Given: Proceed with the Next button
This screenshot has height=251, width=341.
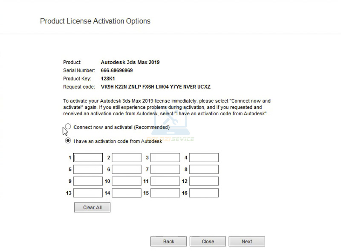Looking at the screenshot, I should point(247,242).
